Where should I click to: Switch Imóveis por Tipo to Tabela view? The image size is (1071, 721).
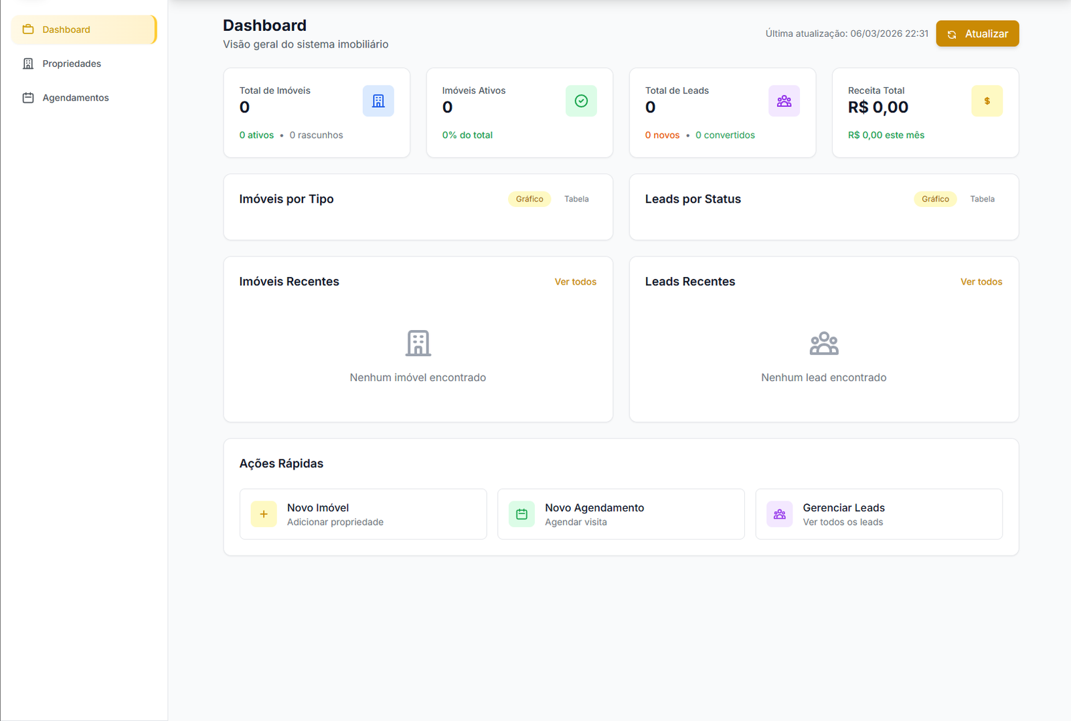tap(576, 199)
